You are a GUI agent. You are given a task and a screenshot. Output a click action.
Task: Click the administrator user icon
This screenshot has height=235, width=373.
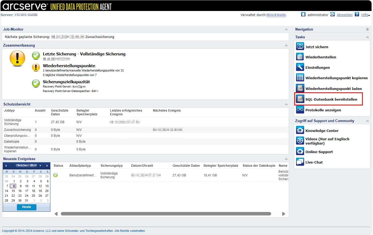303,14
